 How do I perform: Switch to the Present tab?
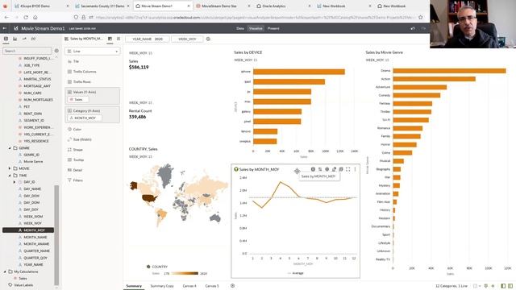tap(273, 29)
